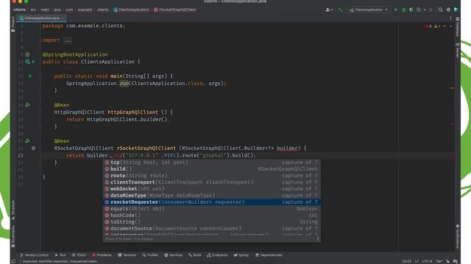Click the run gutter arrow on ClientsApplication class line
Image resolution: width=471 pixels, height=264 pixels.
click(x=34, y=62)
